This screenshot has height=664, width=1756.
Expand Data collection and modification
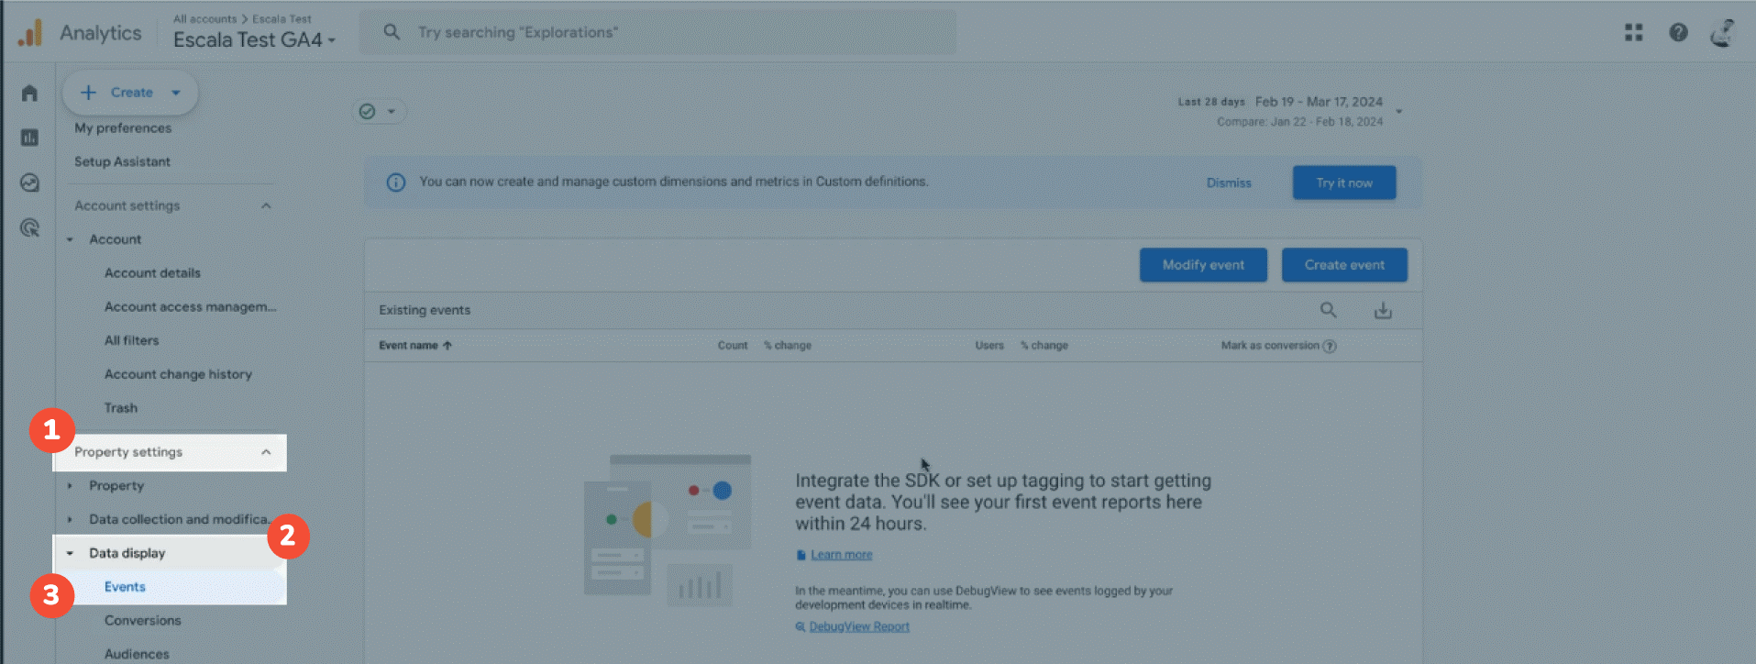coord(70,520)
